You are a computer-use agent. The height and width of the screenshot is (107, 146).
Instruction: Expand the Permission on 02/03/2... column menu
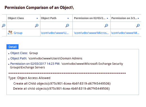(x=107, y=18)
